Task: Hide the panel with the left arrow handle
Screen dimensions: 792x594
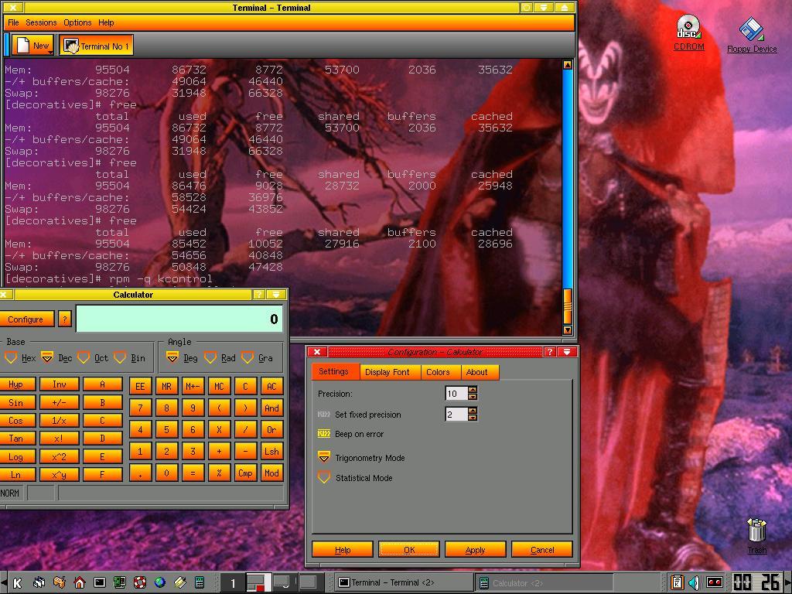Action: 4,583
